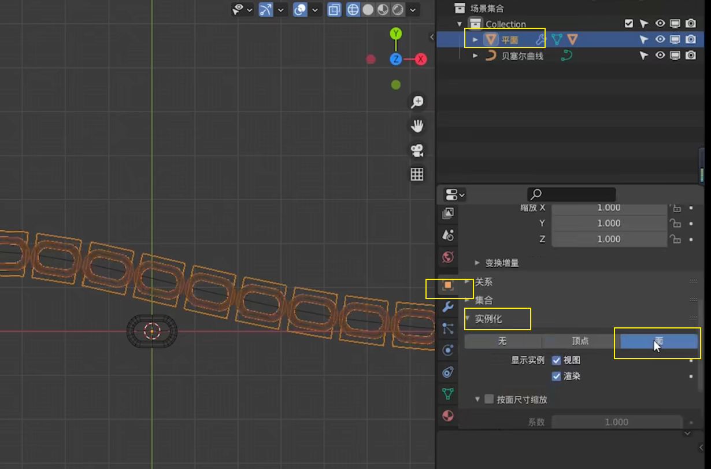
Task: Select wireframe viewport shading
Action: tap(353, 10)
